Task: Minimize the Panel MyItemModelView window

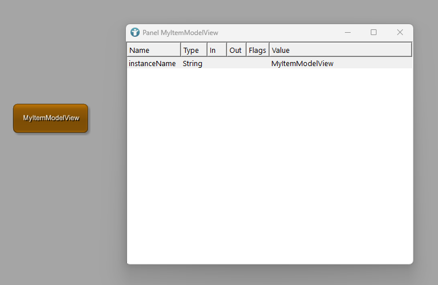Action: pyautogui.click(x=348, y=33)
